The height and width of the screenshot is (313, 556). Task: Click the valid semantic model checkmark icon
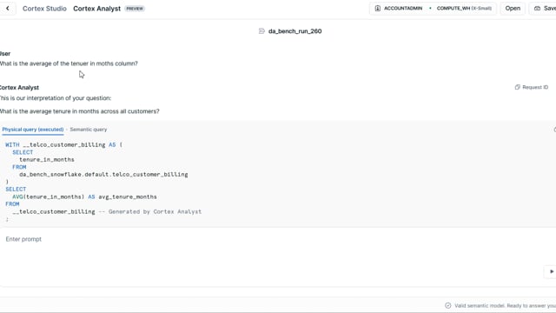click(448, 305)
